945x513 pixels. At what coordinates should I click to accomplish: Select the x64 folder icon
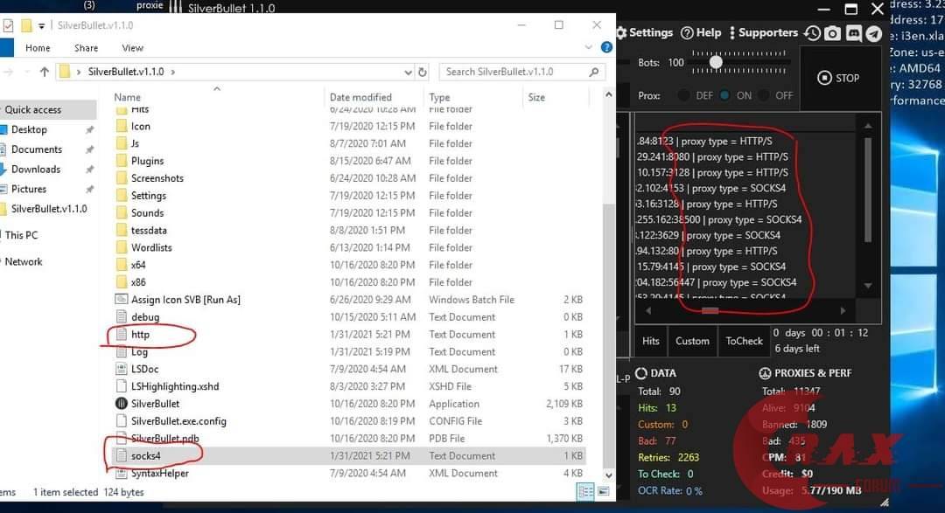(x=121, y=265)
